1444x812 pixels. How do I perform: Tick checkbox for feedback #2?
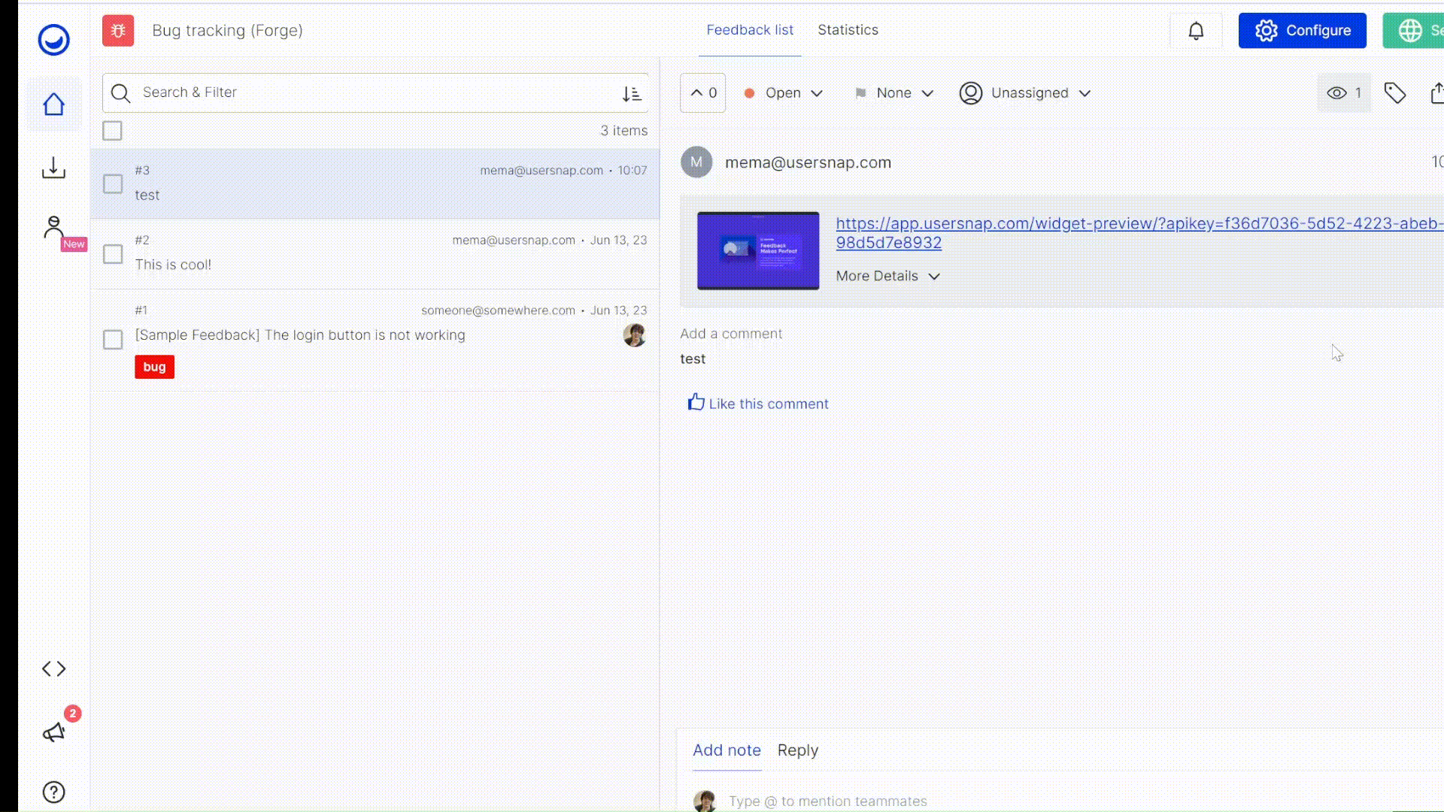coord(113,254)
